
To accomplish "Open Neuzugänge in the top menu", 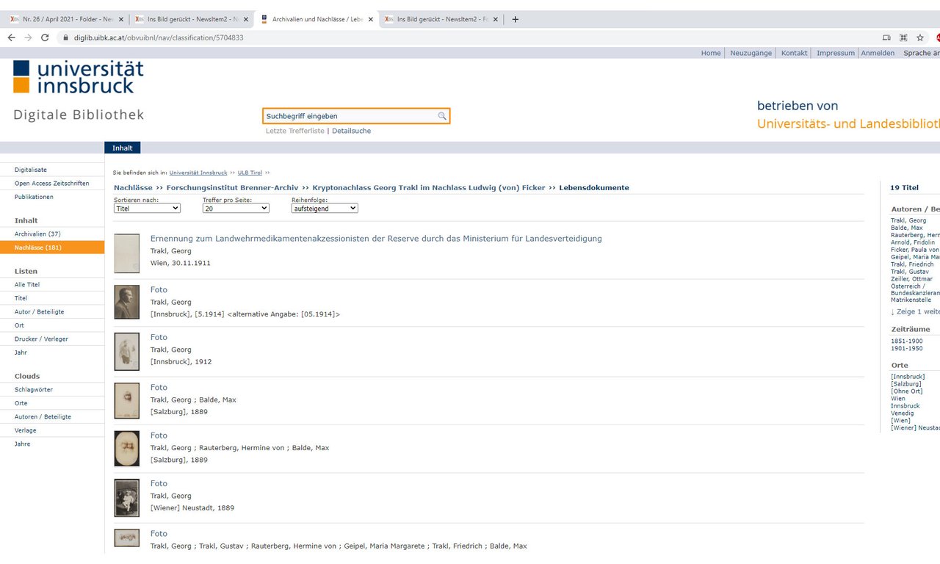I will [x=751, y=53].
